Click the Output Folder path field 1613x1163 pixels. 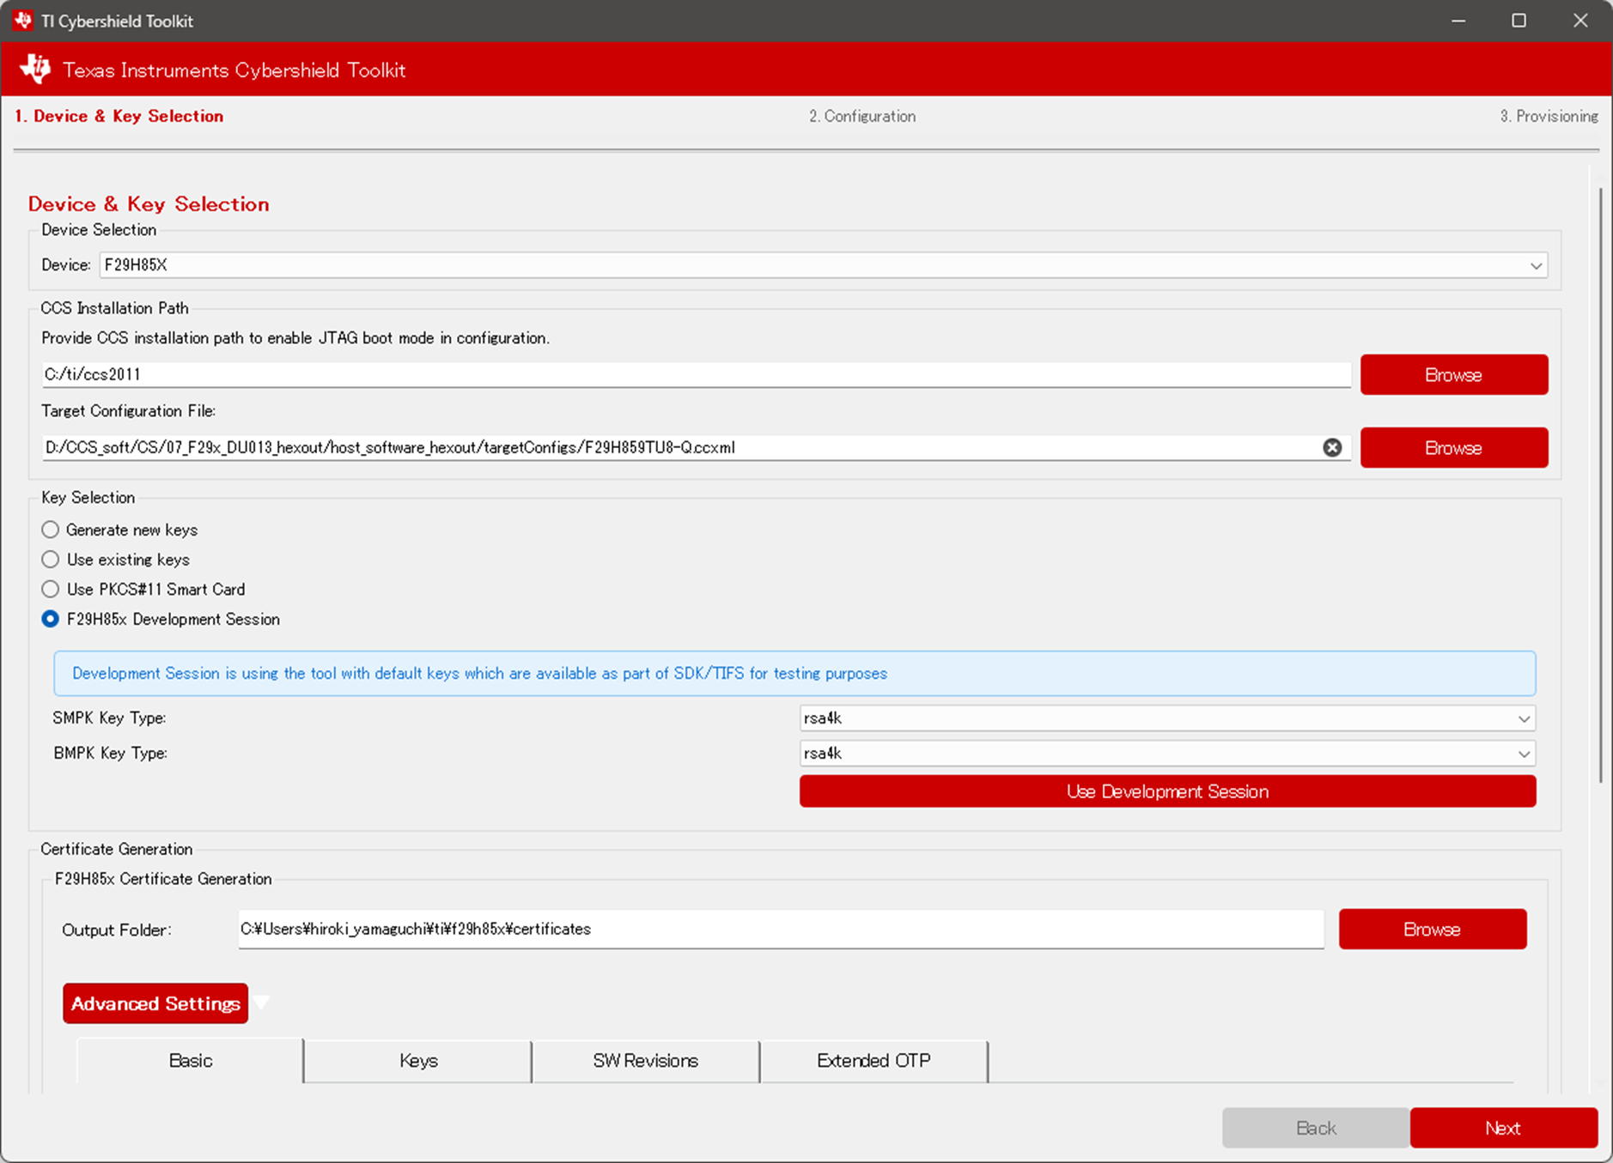point(781,930)
